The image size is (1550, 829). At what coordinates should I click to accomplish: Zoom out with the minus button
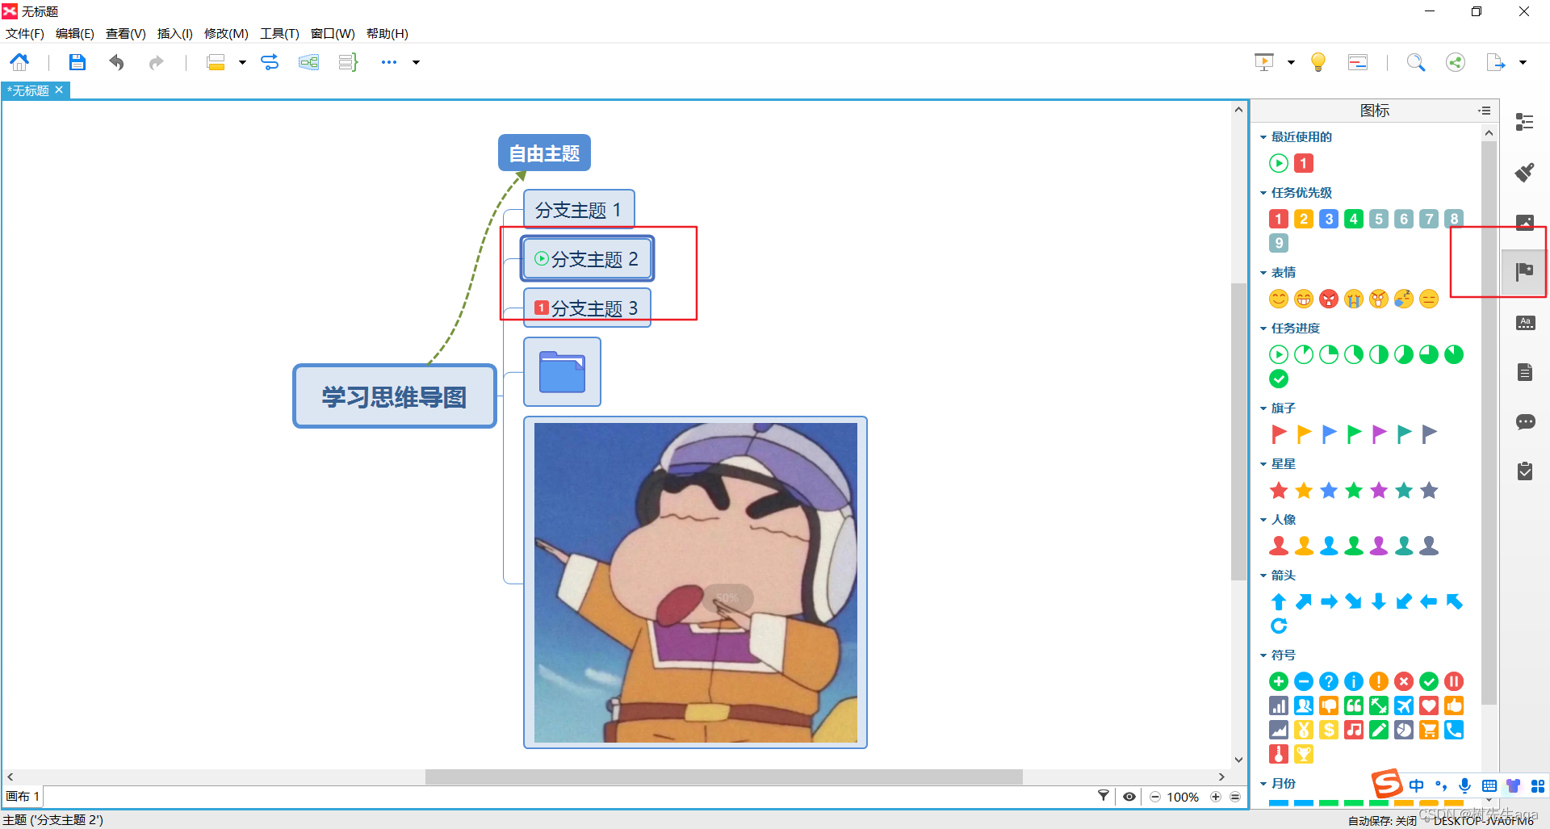[x=1155, y=797]
